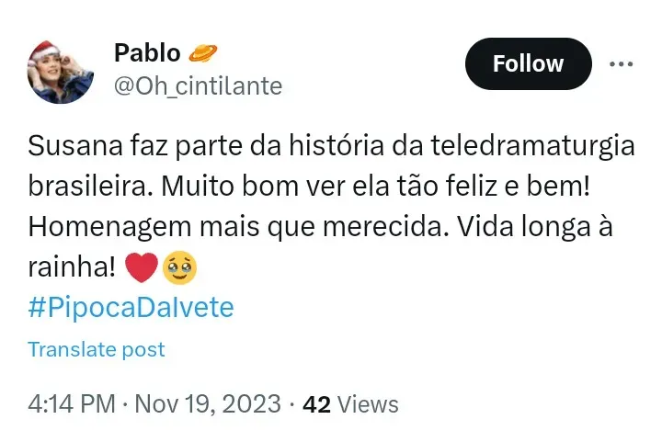Open the three-dot more options menu
662x442 pixels.
pos(622,63)
